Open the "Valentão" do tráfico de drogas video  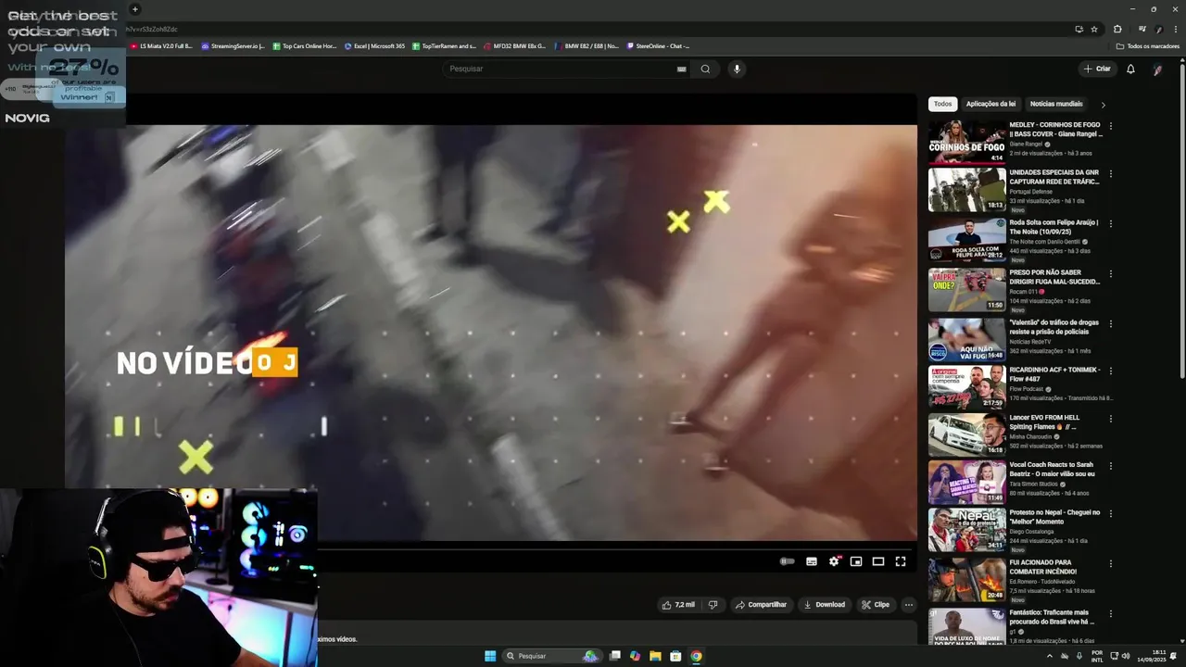967,340
